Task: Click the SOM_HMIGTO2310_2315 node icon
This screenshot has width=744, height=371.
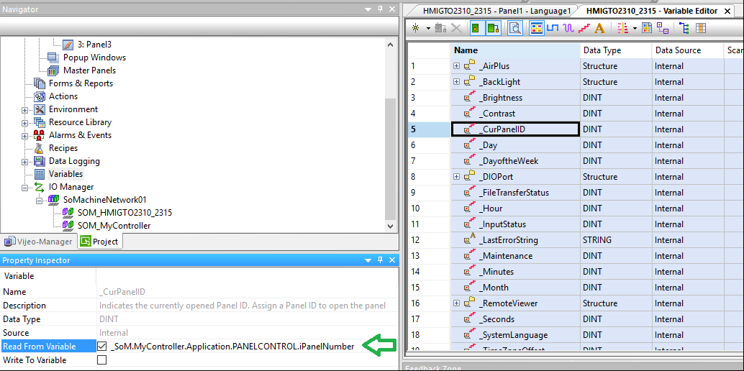Action: point(68,213)
